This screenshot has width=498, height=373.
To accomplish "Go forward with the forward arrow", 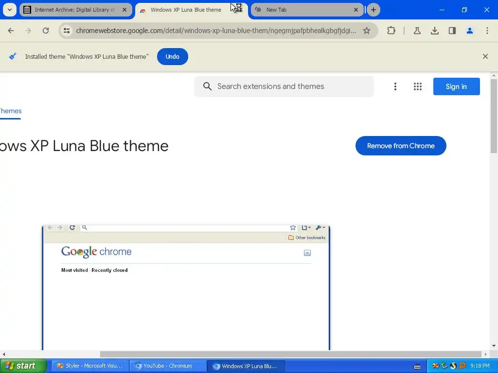I will [28, 31].
